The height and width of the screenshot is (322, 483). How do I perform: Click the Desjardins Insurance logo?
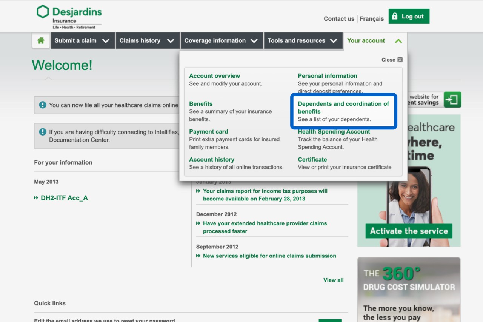[x=69, y=17]
